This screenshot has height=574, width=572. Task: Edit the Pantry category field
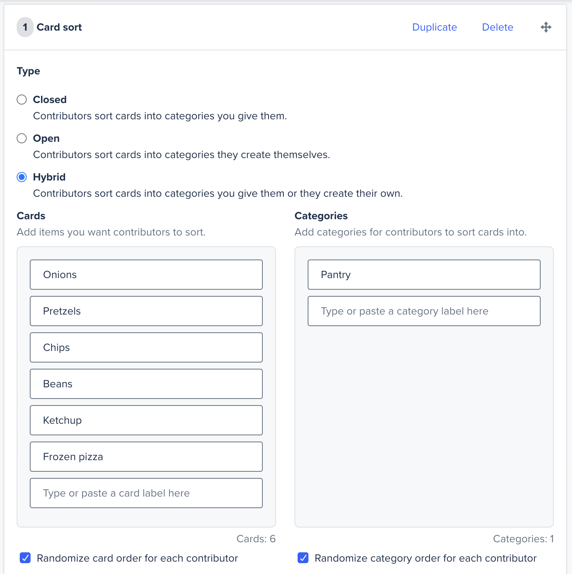coord(424,275)
